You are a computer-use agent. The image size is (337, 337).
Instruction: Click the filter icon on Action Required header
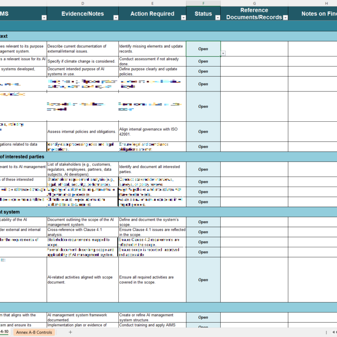click(x=183, y=17)
